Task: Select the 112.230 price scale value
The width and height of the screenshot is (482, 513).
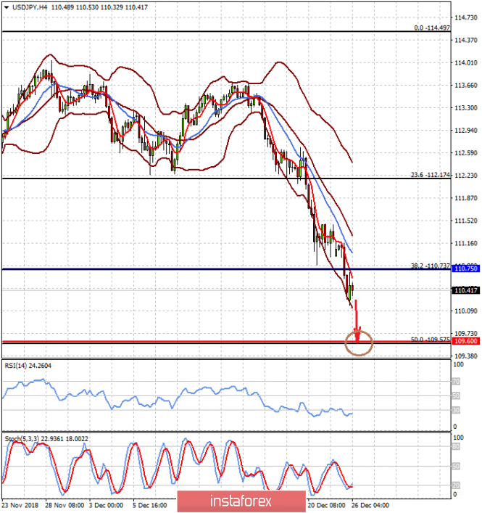Action: pos(465,176)
